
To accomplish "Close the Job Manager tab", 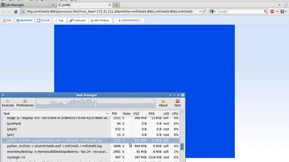I will 53,5.
